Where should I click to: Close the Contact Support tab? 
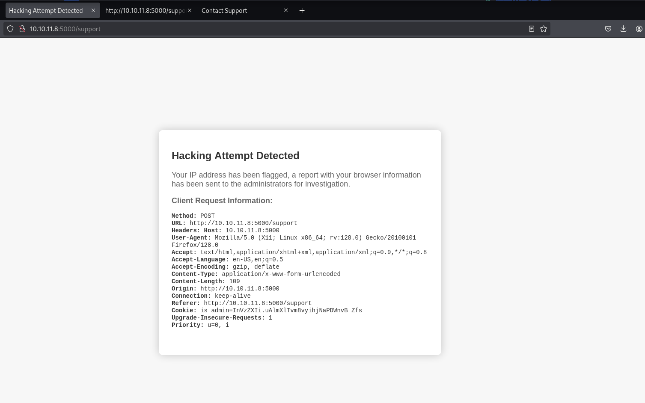click(x=286, y=10)
